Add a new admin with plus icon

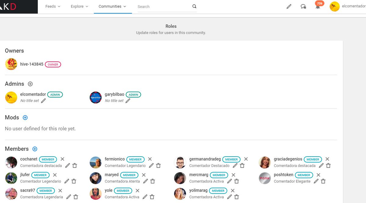pyautogui.click(x=30, y=84)
